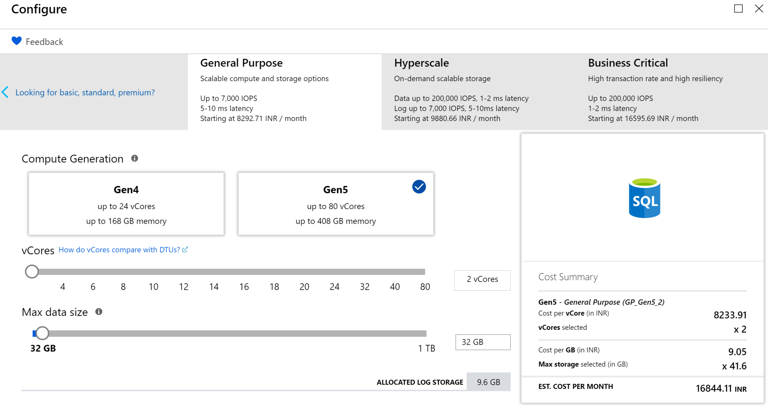Set vCores slider to the 80 mark
Screen dimensions: 768x409
[x=425, y=271]
